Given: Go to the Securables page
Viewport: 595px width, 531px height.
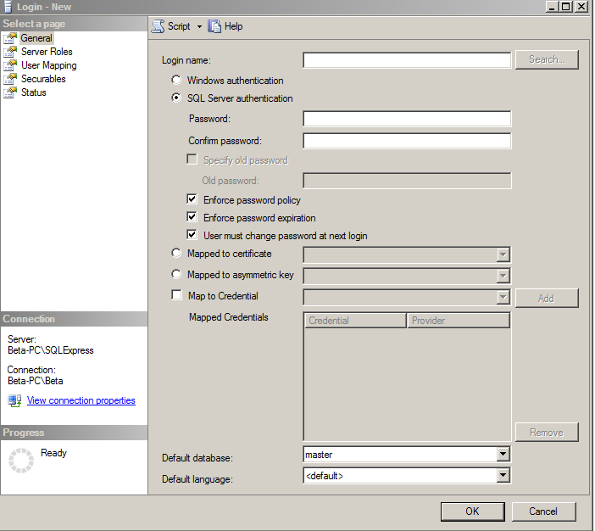Looking at the screenshot, I should click(x=43, y=79).
